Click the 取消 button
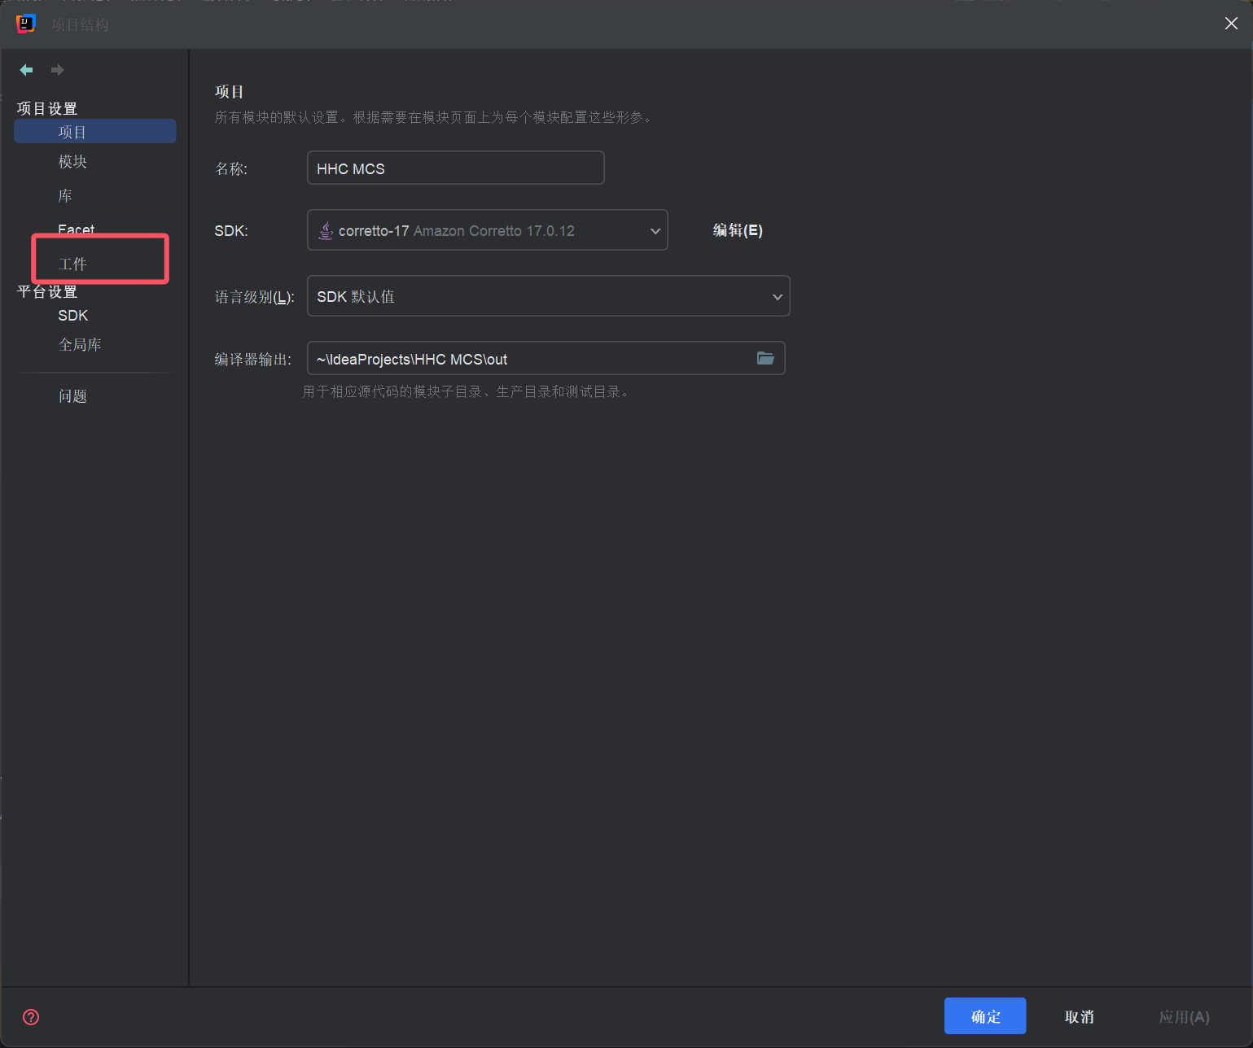The height and width of the screenshot is (1048, 1253). click(x=1079, y=1016)
